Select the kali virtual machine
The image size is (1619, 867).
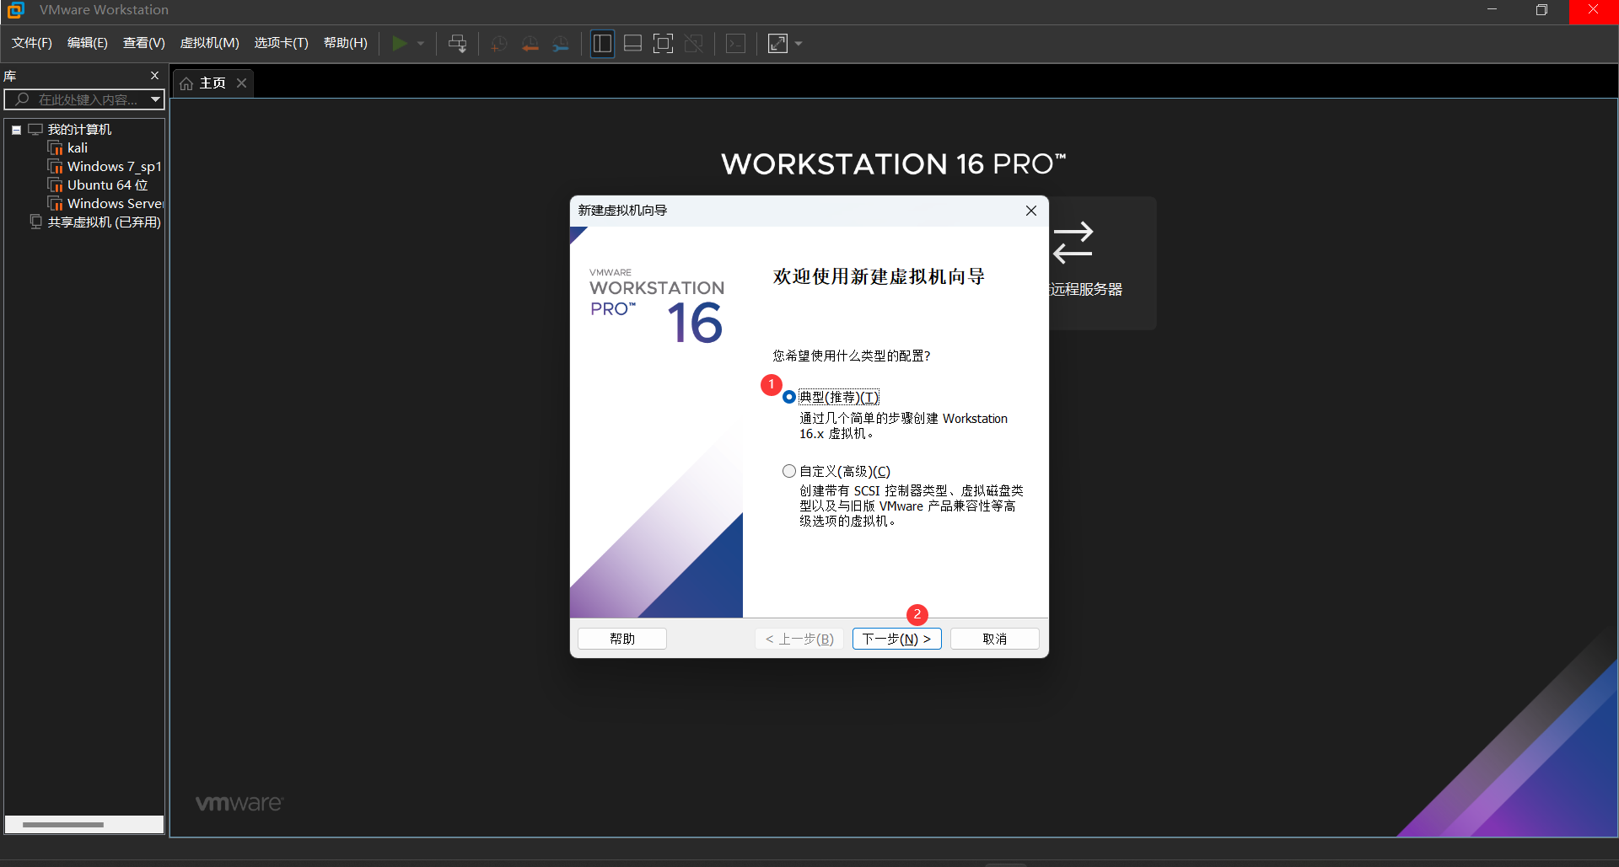click(x=78, y=148)
